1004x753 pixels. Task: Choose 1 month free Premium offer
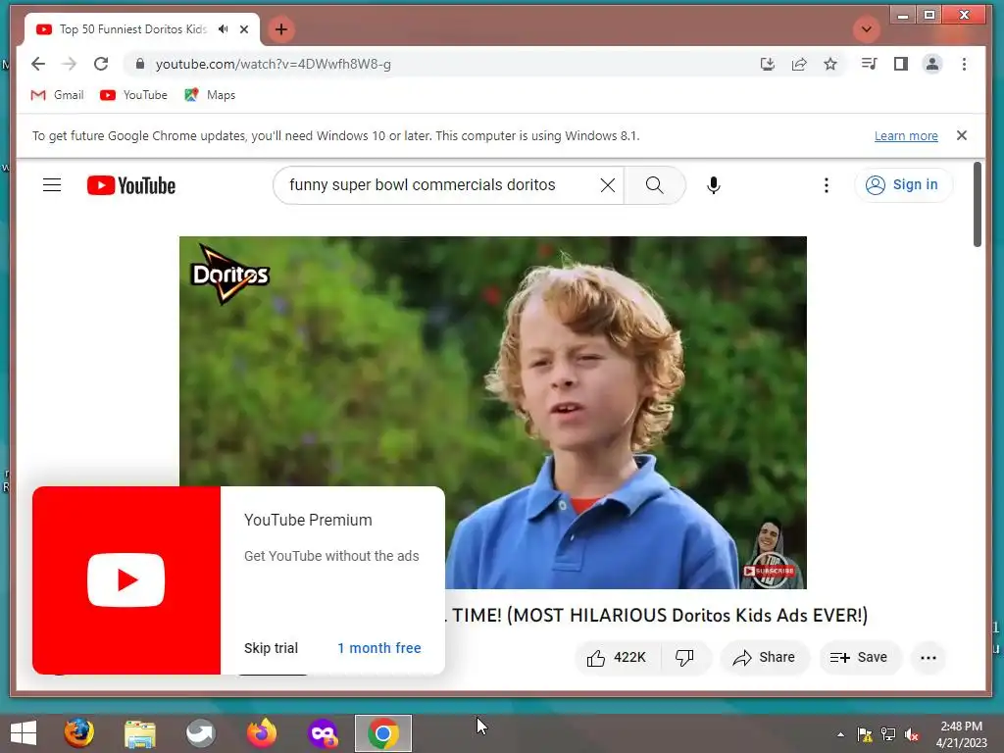click(x=379, y=648)
